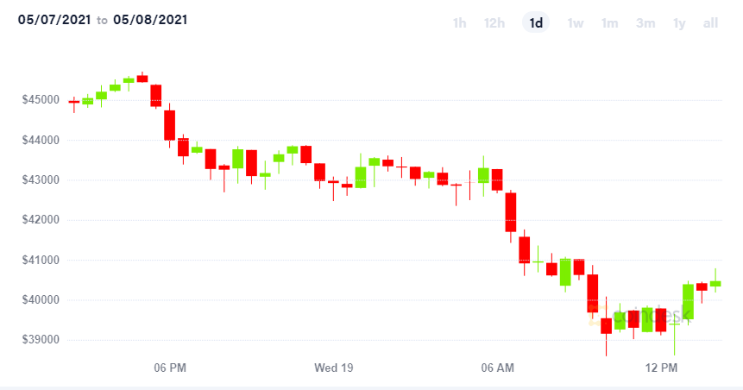Click the 05/08/2021 end date
Viewport: 743px width, 390px height.
(x=150, y=20)
